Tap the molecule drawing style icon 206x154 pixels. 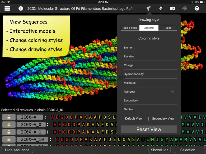pos(149,8)
